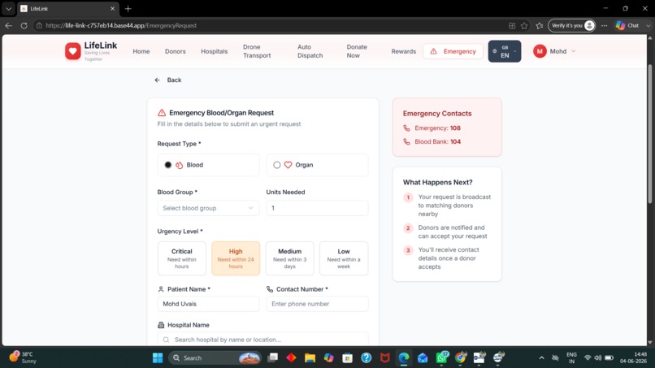The width and height of the screenshot is (655, 368).
Task: Click the phone icon beside Emergency 108
Action: point(406,128)
